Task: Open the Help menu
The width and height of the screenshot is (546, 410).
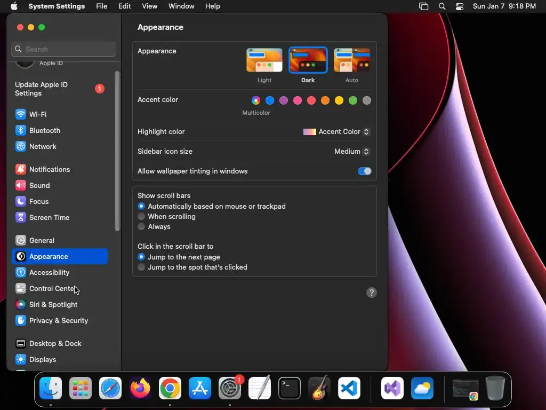Action: pyautogui.click(x=212, y=6)
